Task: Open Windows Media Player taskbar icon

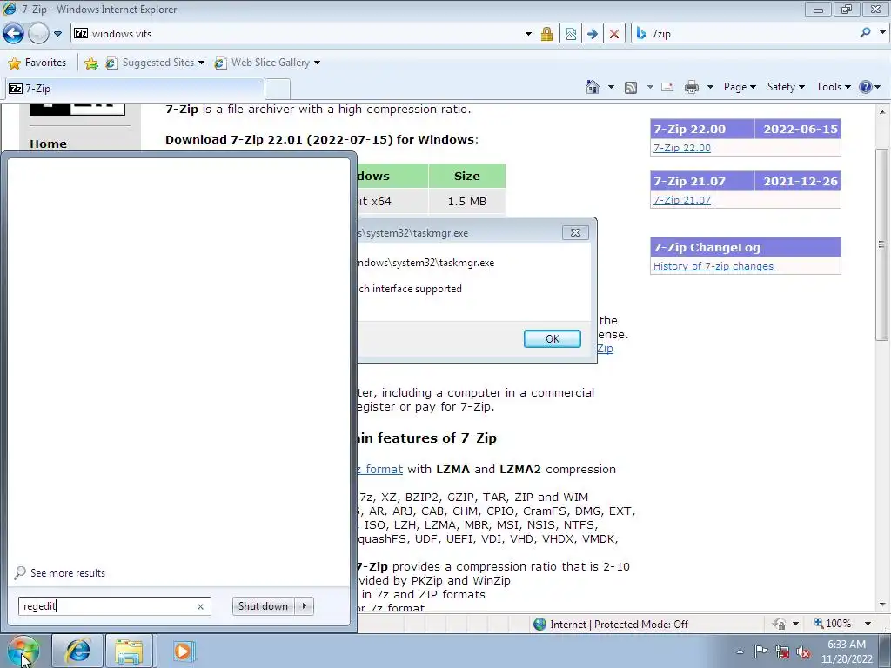Action: [183, 651]
